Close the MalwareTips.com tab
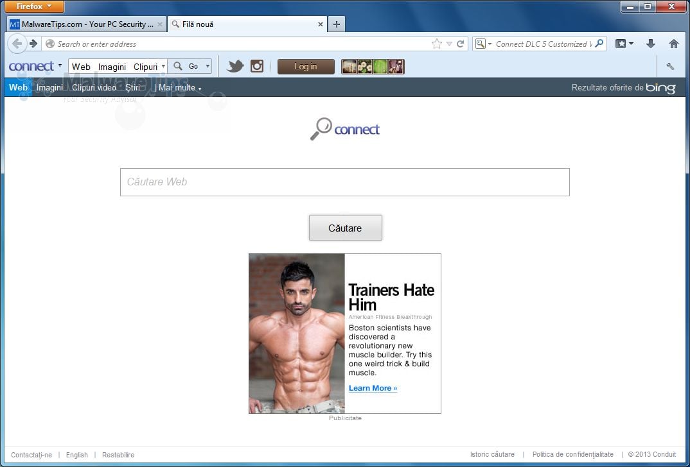 click(160, 24)
